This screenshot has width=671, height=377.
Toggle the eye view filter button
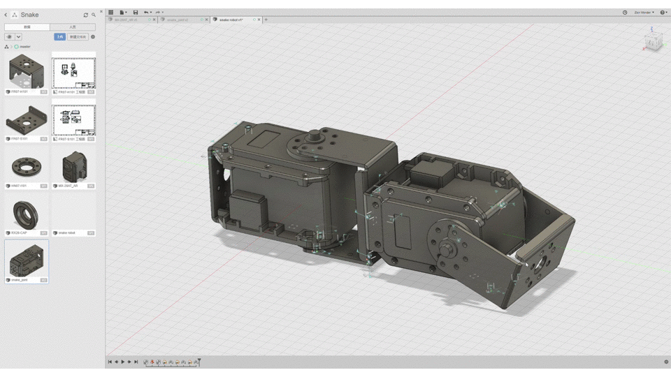9,37
